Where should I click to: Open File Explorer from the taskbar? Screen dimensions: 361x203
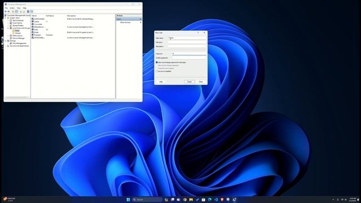tap(191, 200)
